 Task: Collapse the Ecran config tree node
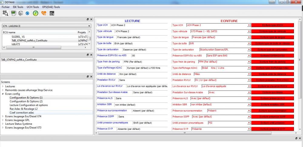(3, 94)
